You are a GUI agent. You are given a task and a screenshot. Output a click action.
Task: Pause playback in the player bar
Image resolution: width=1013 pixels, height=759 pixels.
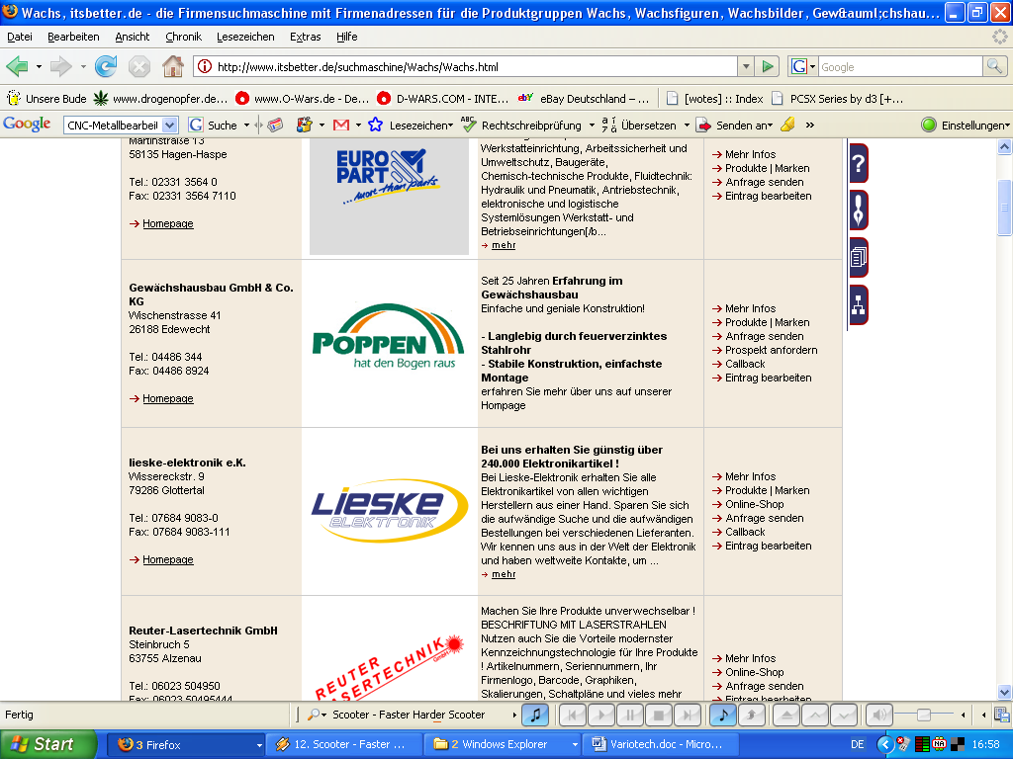pos(630,715)
